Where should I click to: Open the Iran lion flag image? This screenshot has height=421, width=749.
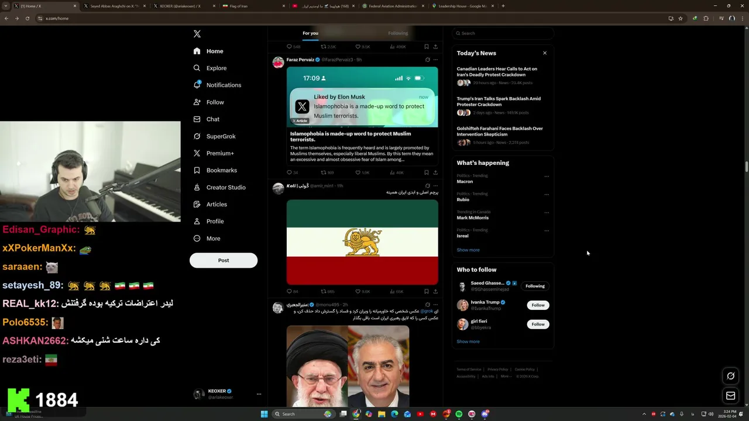[x=362, y=242]
